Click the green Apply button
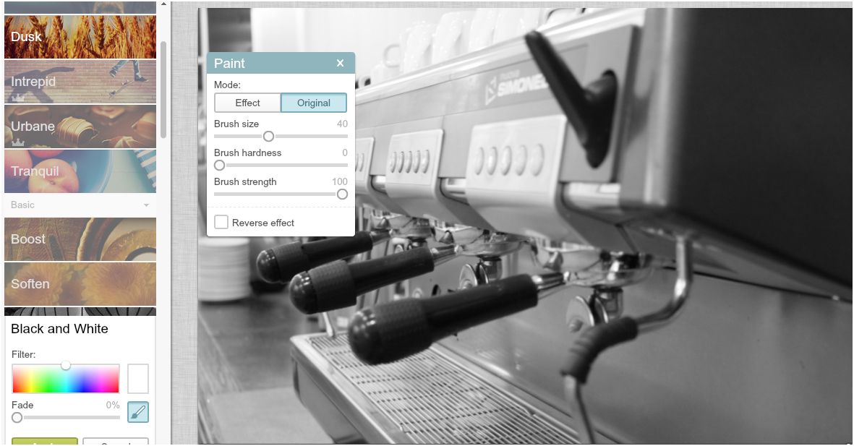 tap(44, 442)
